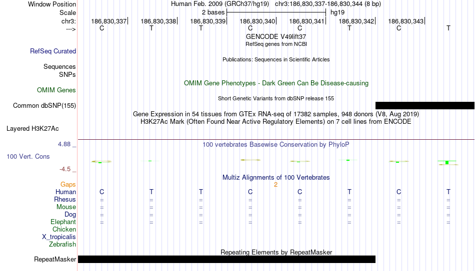
Task: Click the Scale label
Action: (x=67, y=12)
